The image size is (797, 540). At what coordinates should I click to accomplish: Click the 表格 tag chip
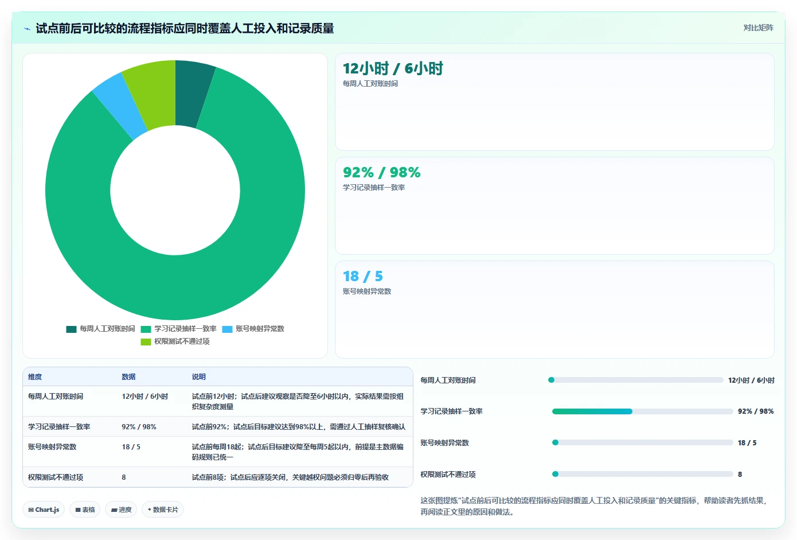point(85,510)
